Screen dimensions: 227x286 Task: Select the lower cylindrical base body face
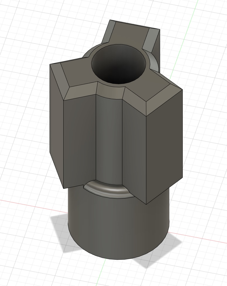(118, 226)
